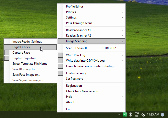Image resolution: width=168 pixels, height=118 pixels.
Task: Open Image Reader Settings
Action: (30, 42)
